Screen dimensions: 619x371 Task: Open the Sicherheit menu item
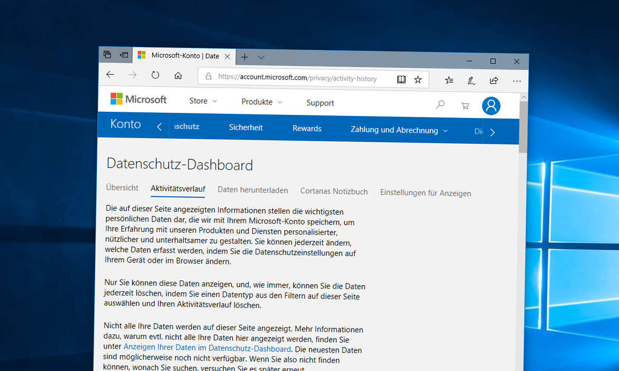pos(246,127)
